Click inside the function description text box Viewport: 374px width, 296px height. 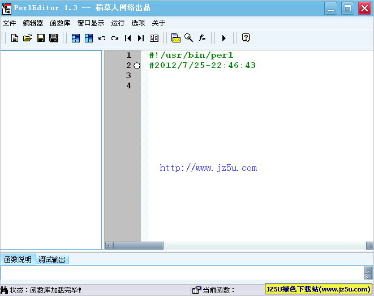tap(182, 273)
